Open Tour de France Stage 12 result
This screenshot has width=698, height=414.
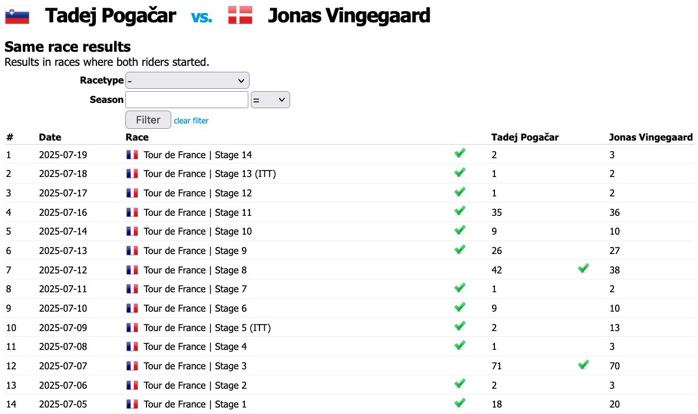tap(198, 193)
